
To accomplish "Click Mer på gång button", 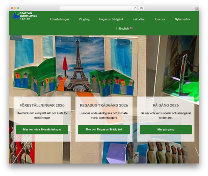I will coord(166,129).
